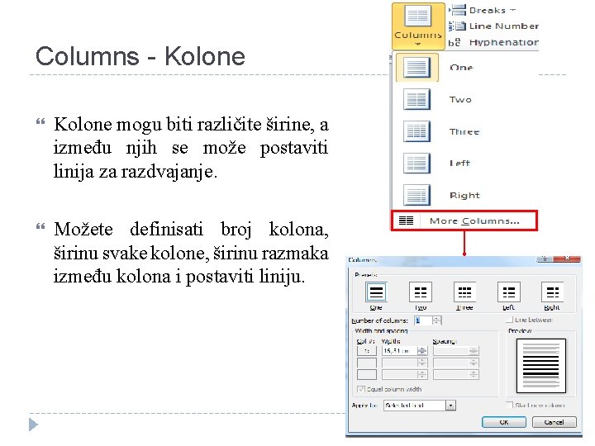595x446 pixels.
Task: Open More Columns... menu entry
Action: [x=464, y=221]
